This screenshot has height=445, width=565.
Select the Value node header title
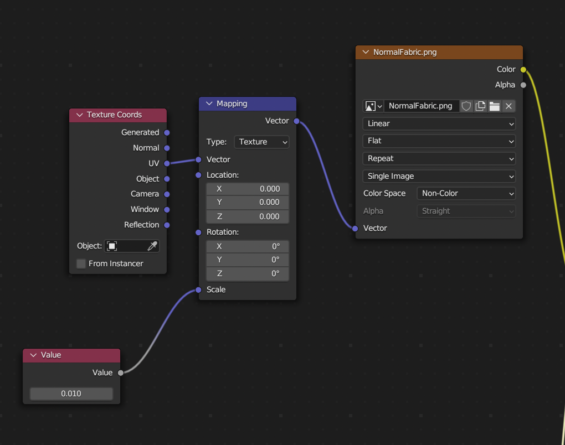coord(51,355)
